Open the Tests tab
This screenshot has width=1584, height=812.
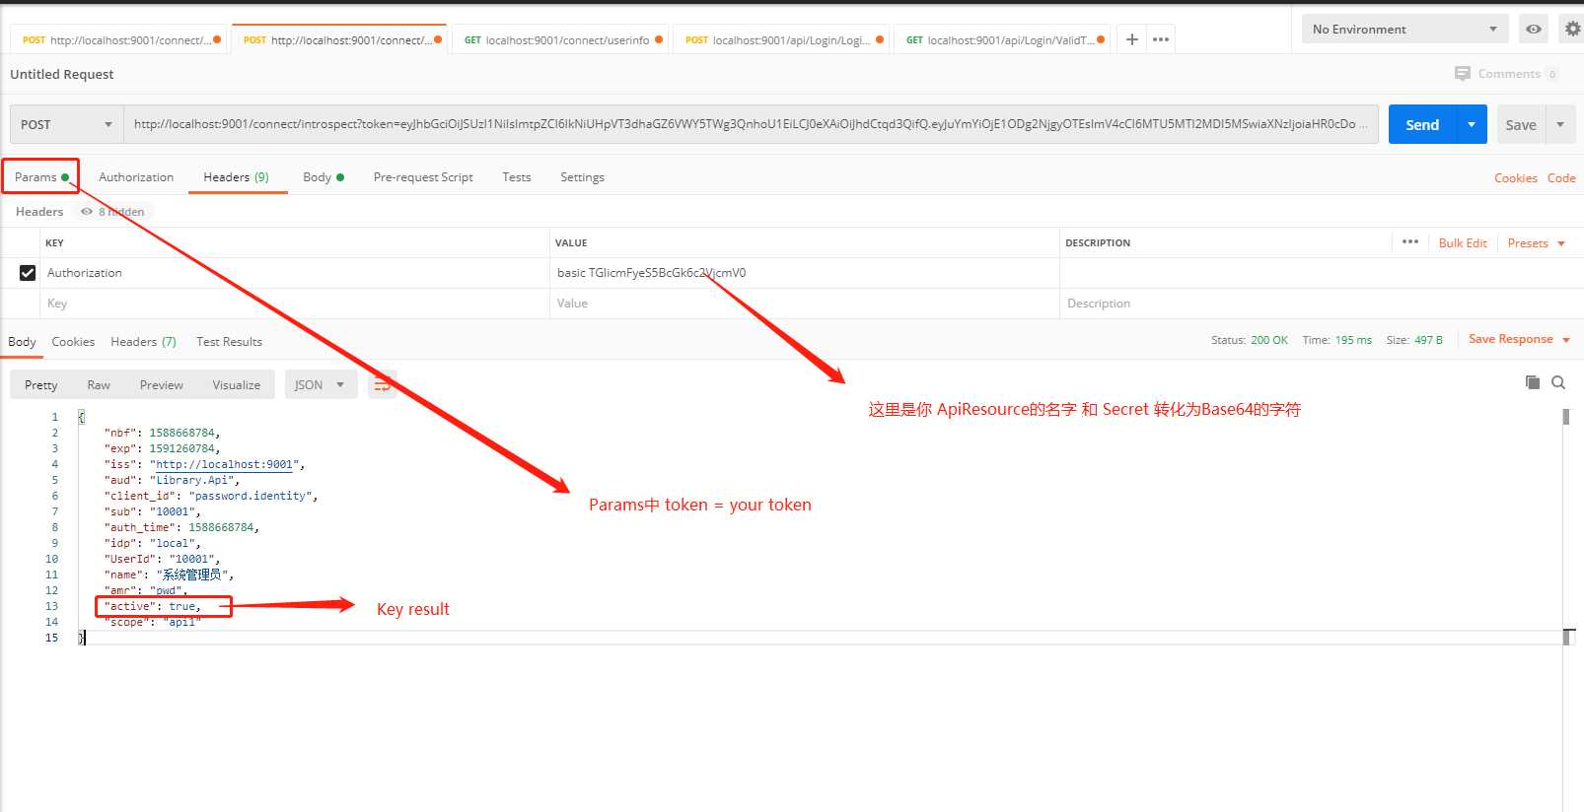coord(517,177)
